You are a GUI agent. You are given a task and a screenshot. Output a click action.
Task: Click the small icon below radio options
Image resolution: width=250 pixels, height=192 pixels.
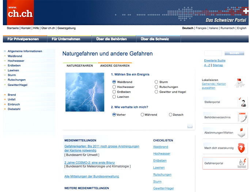coord(190,126)
